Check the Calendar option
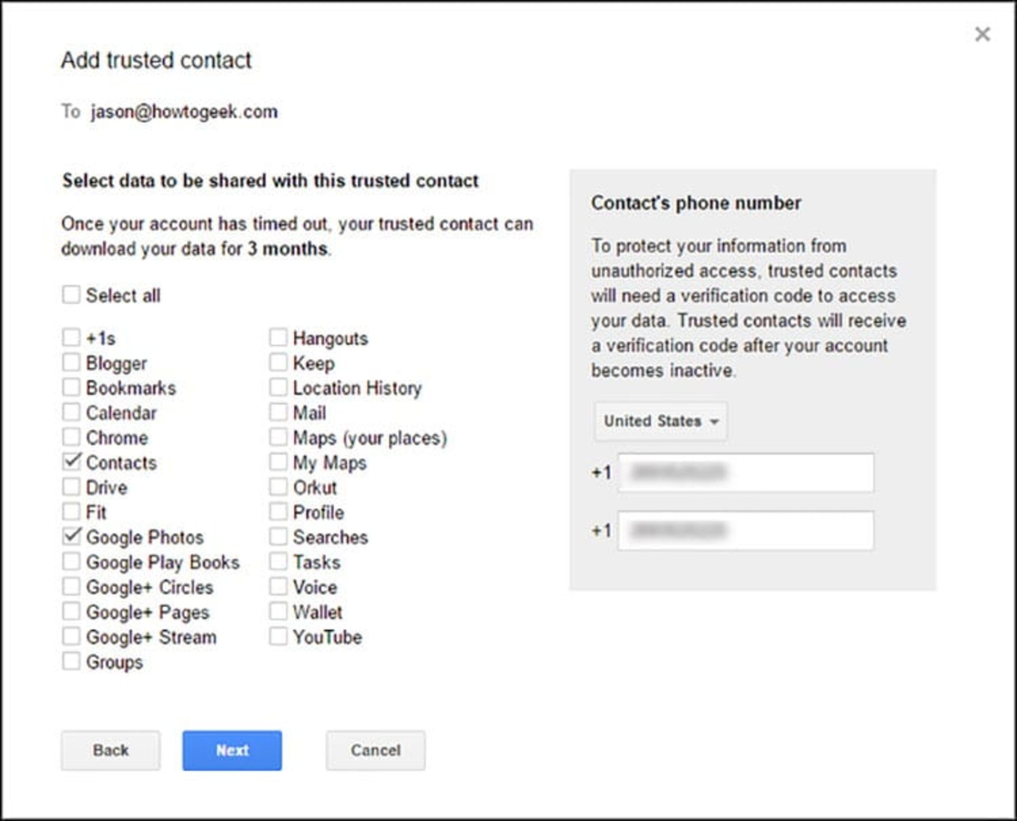This screenshot has width=1017, height=821. [x=71, y=412]
